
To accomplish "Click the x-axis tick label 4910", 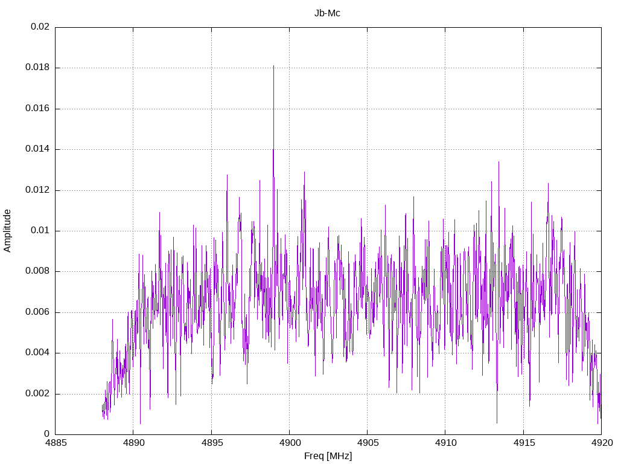I will click(x=445, y=443).
